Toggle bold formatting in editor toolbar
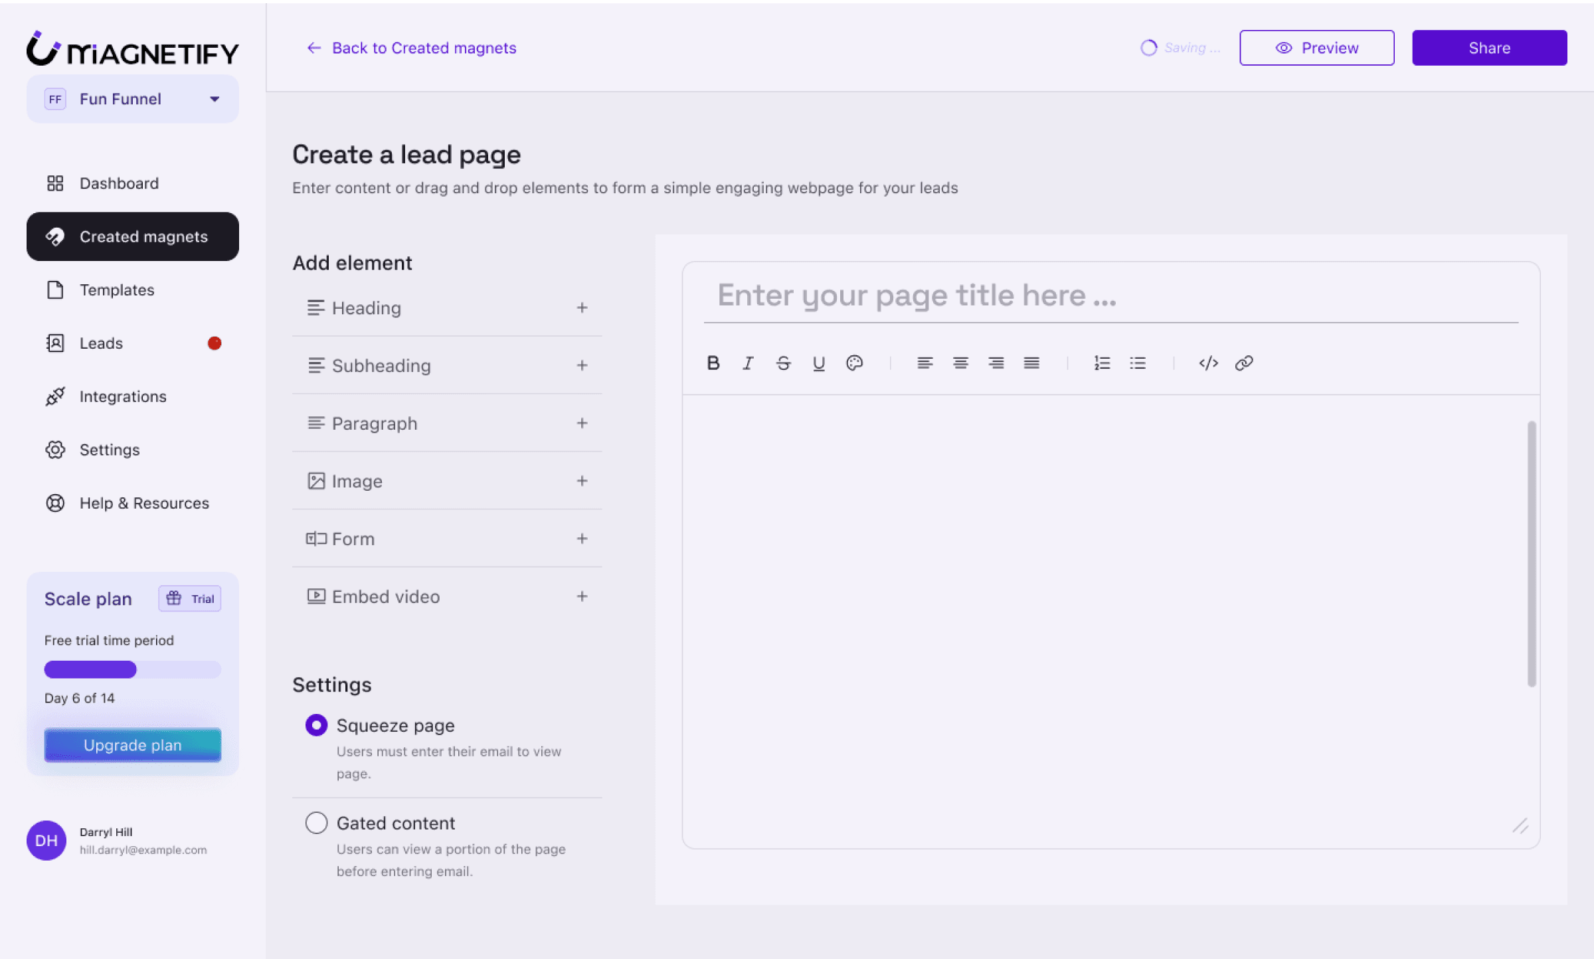Image resolution: width=1594 pixels, height=959 pixels. coord(713,363)
